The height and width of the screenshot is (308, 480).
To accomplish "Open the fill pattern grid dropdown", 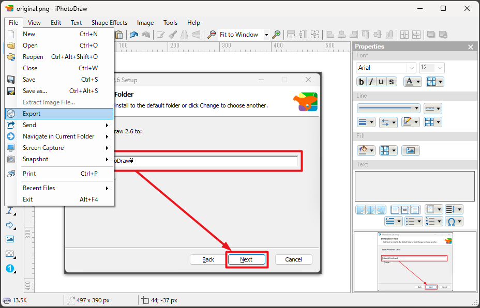I will click(x=388, y=150).
